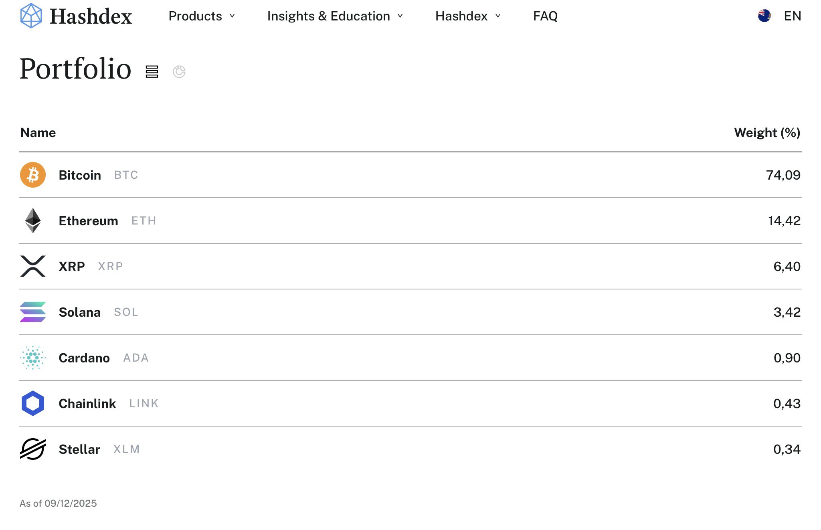The height and width of the screenshot is (530, 821).
Task: Click the Ethereum diamond icon
Action: tap(33, 220)
